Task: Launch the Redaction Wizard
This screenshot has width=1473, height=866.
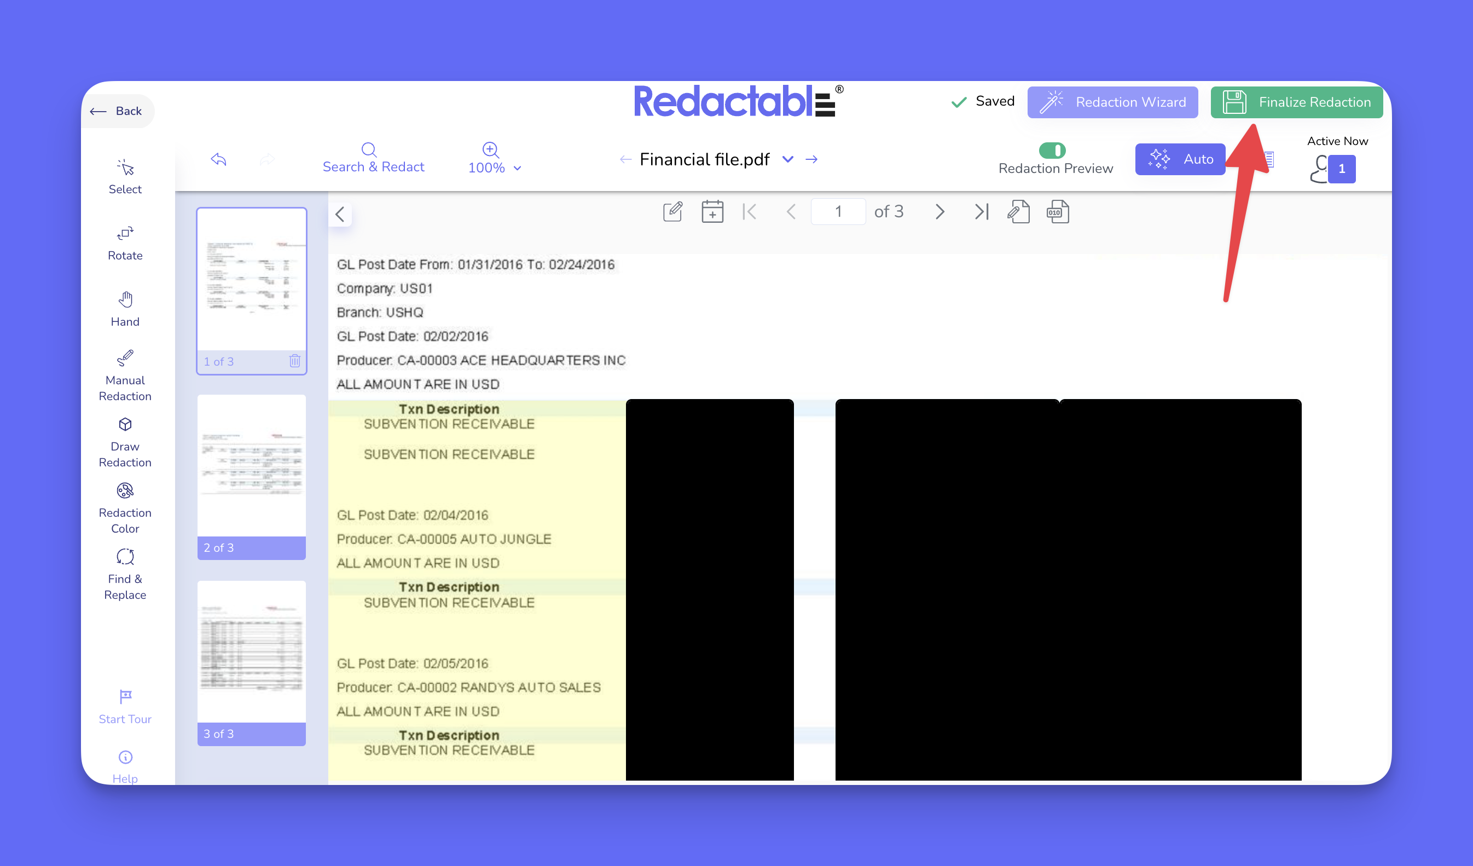Action: click(1112, 102)
